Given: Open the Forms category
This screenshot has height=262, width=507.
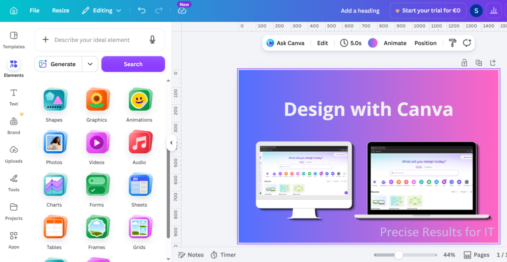Looking at the screenshot, I should point(97,190).
